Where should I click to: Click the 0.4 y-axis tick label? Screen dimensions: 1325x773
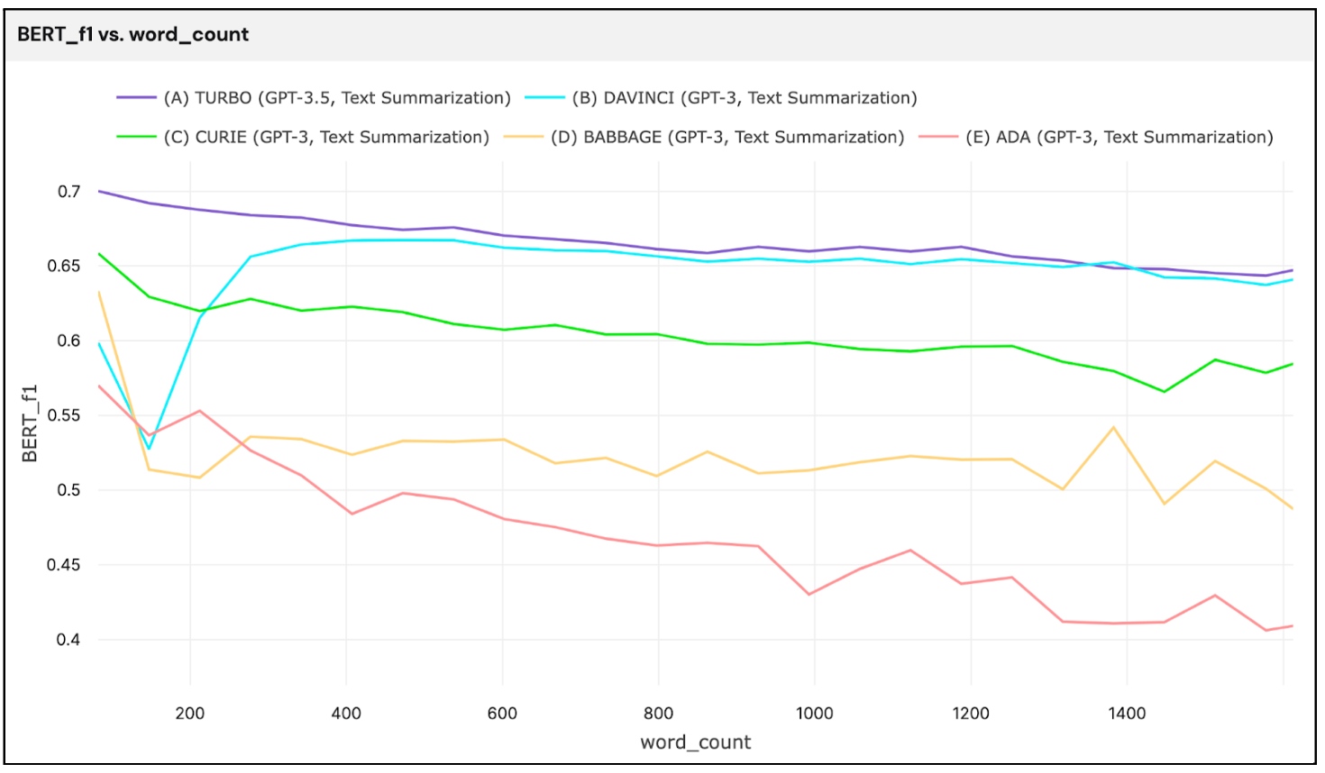69,640
